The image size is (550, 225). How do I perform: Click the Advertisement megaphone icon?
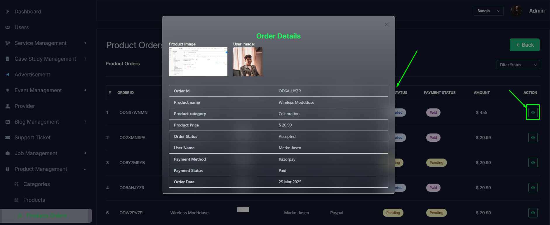tap(8, 75)
